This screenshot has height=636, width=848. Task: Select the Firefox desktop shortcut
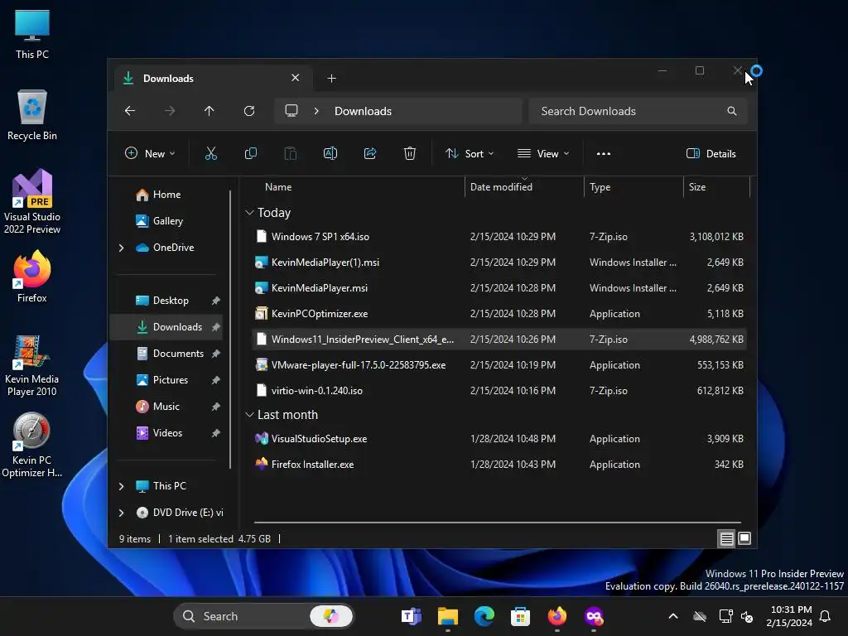pos(32,277)
